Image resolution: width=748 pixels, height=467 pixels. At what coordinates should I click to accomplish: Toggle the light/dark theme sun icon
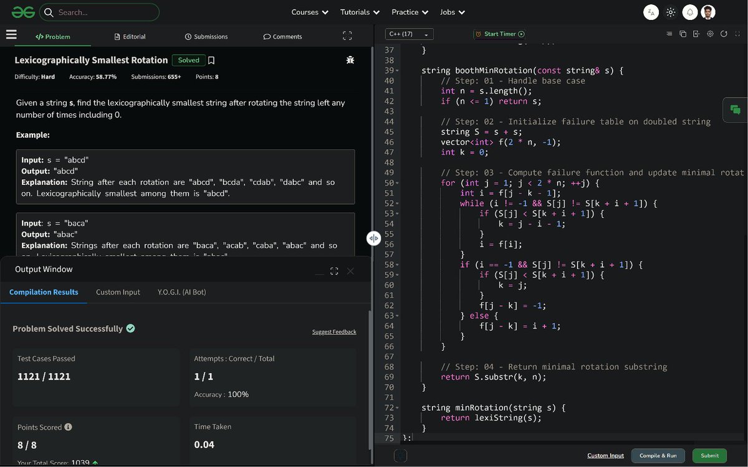671,12
